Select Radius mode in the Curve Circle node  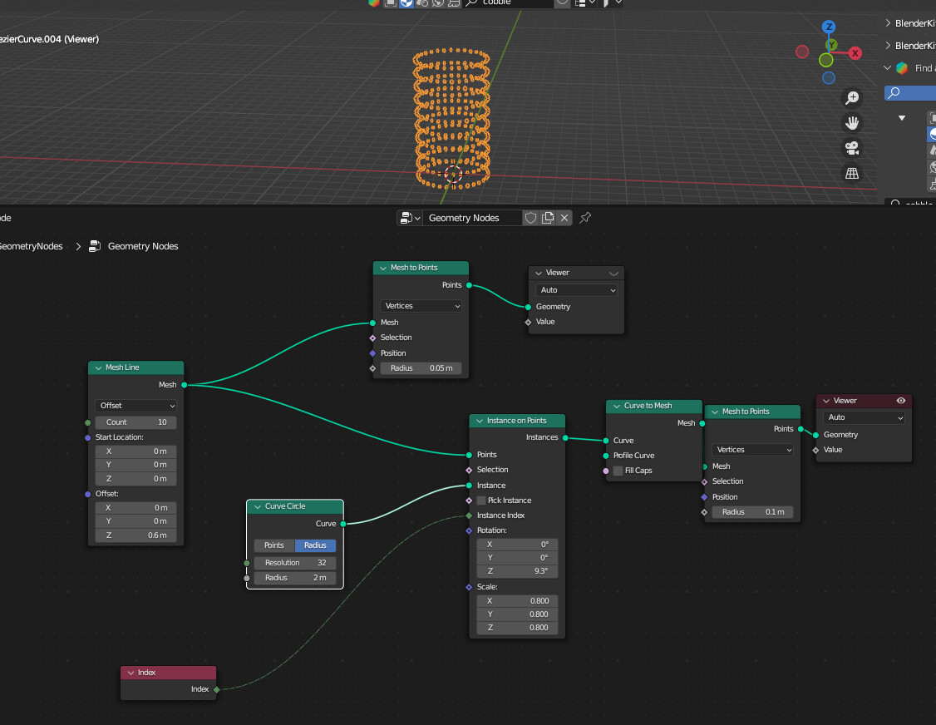pos(315,545)
